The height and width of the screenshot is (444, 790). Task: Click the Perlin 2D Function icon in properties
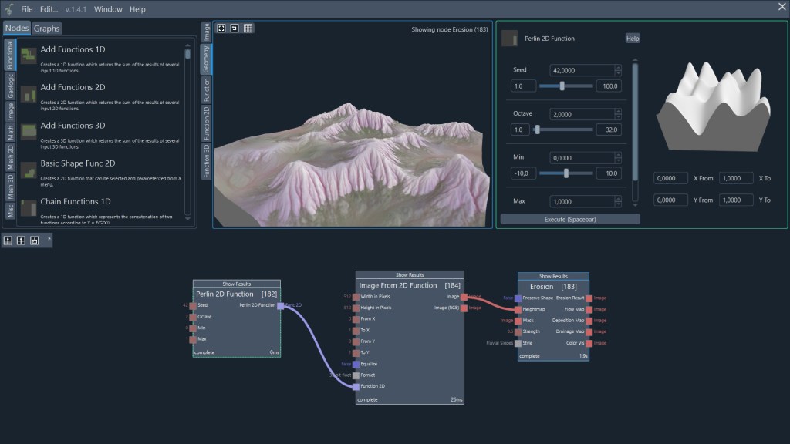point(509,39)
